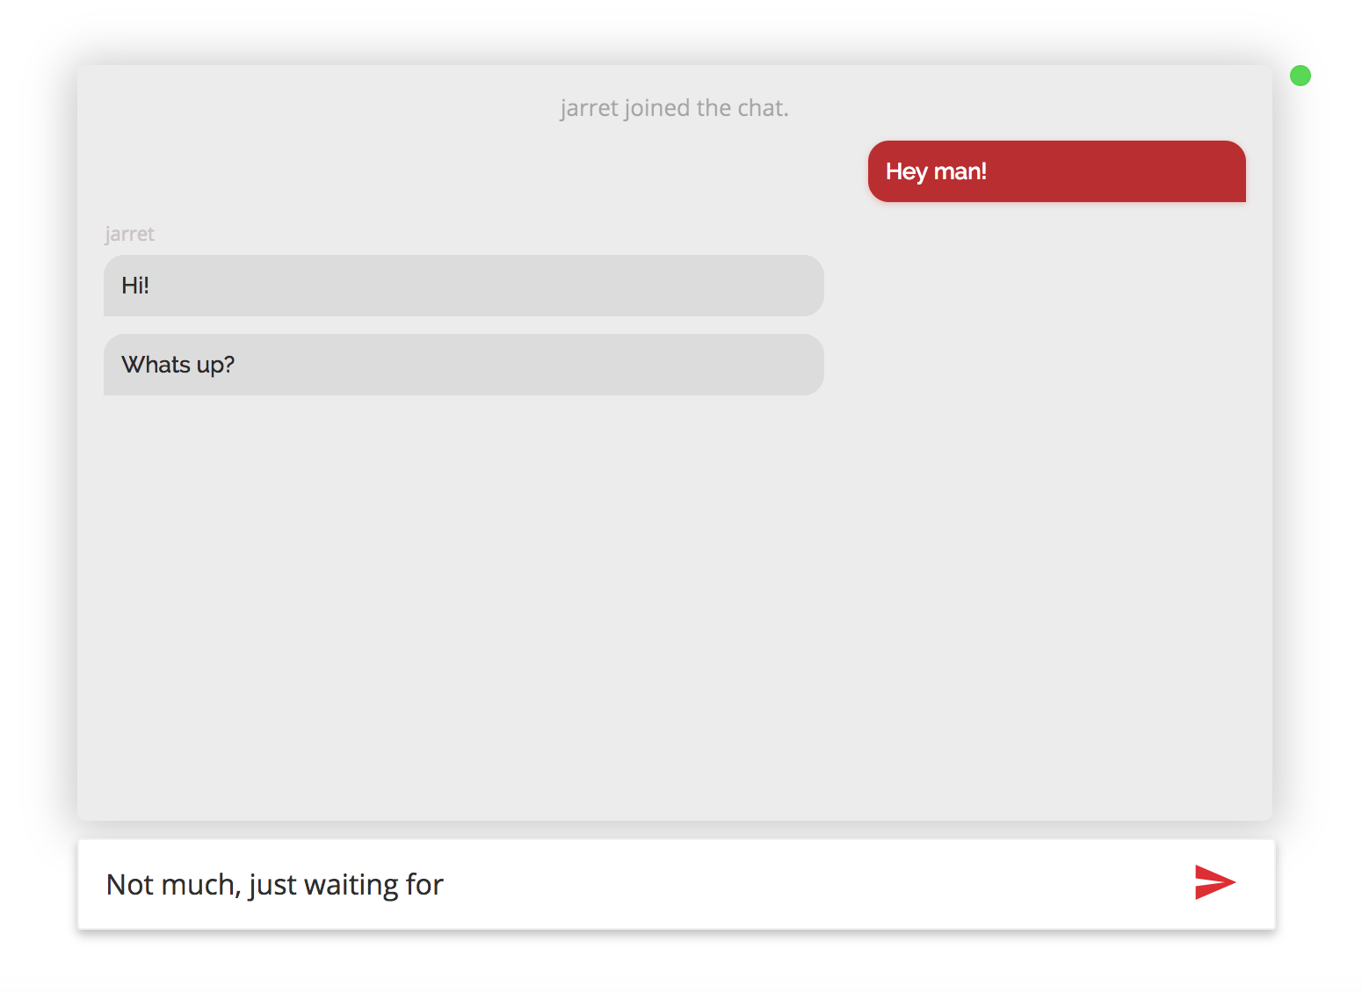Select the red "Hey man!" message bubble
The height and width of the screenshot is (993, 1362).
coord(1057,171)
